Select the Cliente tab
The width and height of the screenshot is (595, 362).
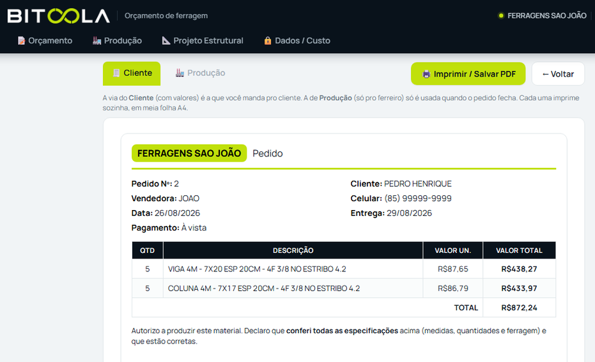132,73
